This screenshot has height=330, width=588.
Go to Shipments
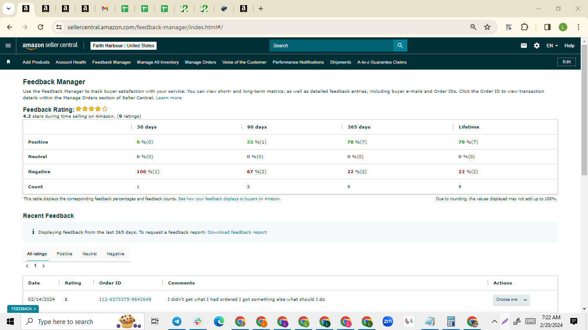[x=340, y=62]
